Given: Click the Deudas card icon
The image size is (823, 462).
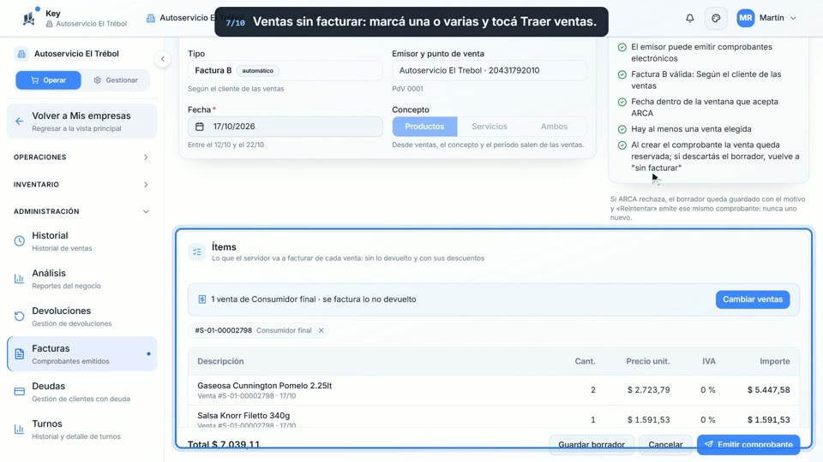Looking at the screenshot, I should coord(20,392).
